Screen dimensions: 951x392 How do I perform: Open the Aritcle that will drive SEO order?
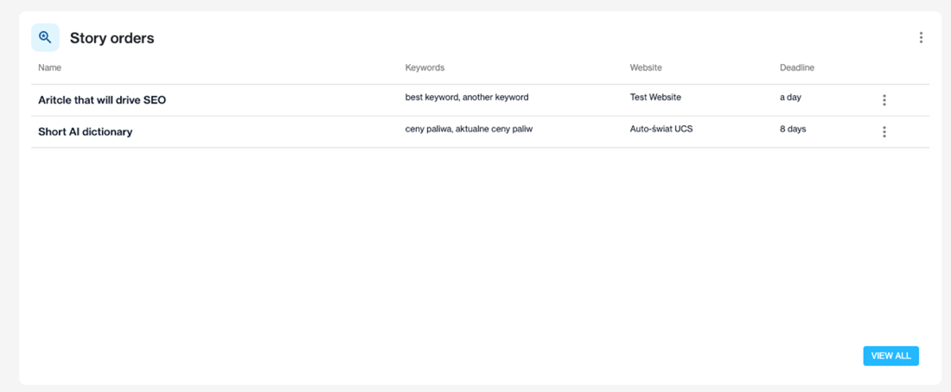pyautogui.click(x=102, y=100)
